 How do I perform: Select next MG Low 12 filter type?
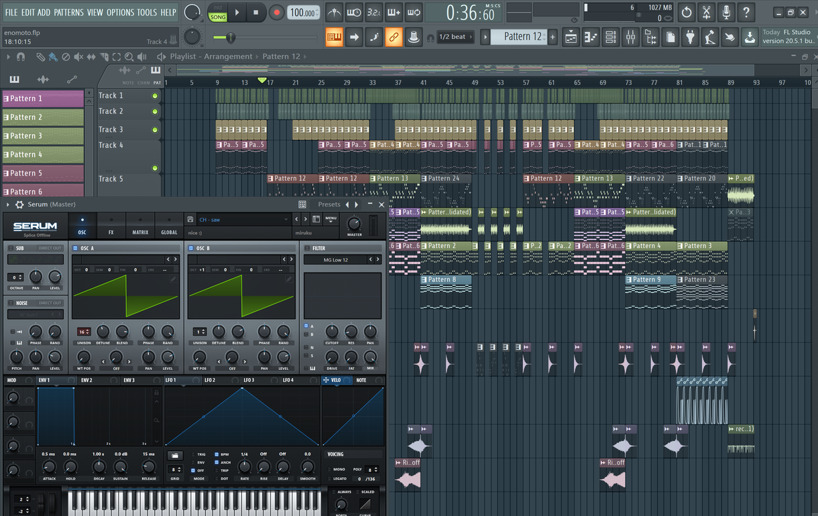point(379,260)
